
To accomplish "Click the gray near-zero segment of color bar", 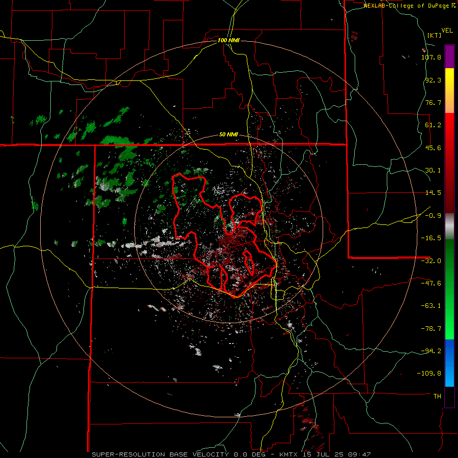I will 449,226.
